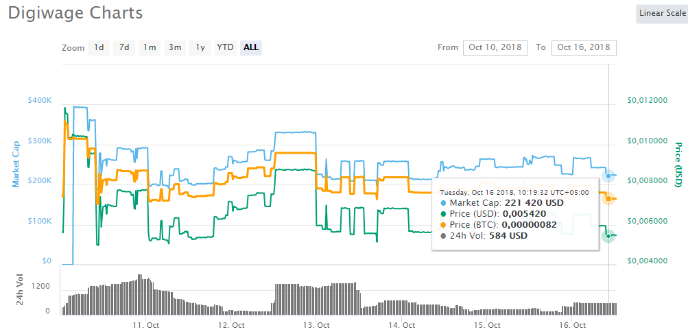Click the $0,006000 price axis label
This screenshot has width=688, height=334.
[647, 222]
